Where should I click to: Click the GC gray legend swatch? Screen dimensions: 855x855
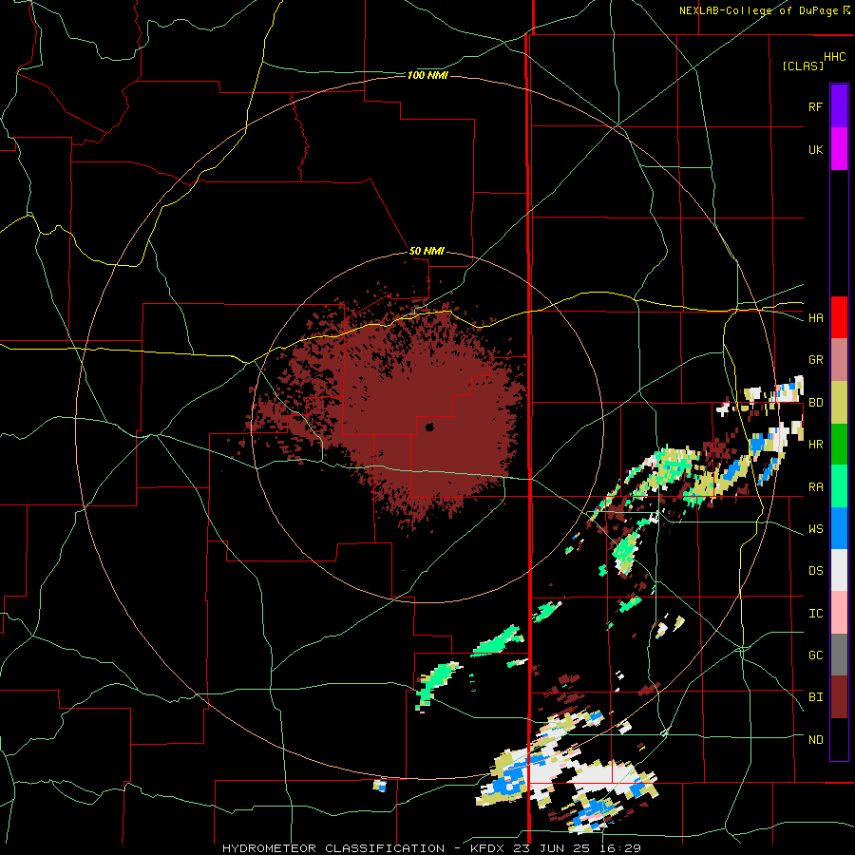click(839, 655)
